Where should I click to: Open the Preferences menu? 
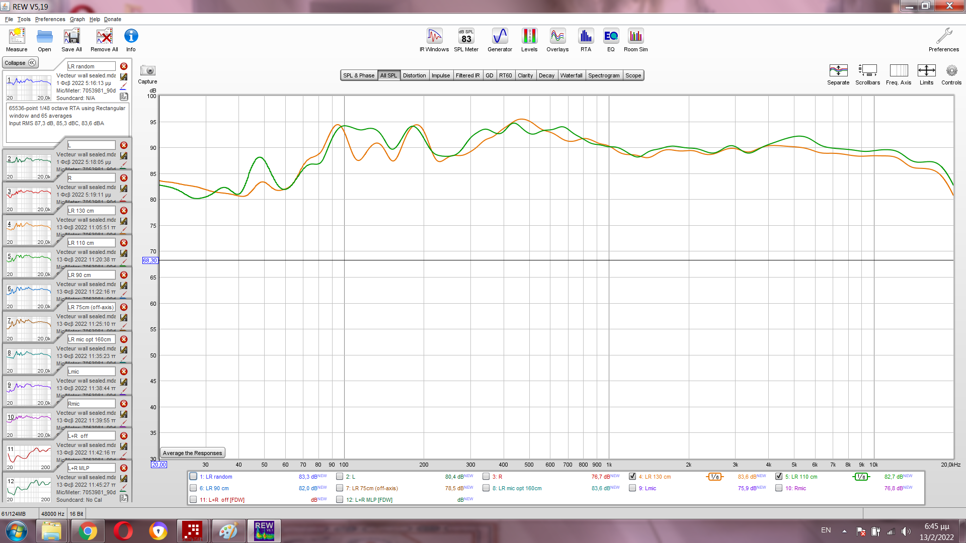point(50,19)
